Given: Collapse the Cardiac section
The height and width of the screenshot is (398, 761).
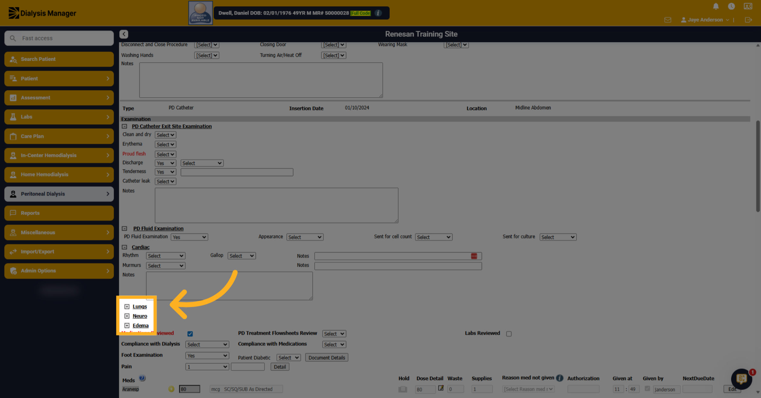Looking at the screenshot, I should (125, 247).
